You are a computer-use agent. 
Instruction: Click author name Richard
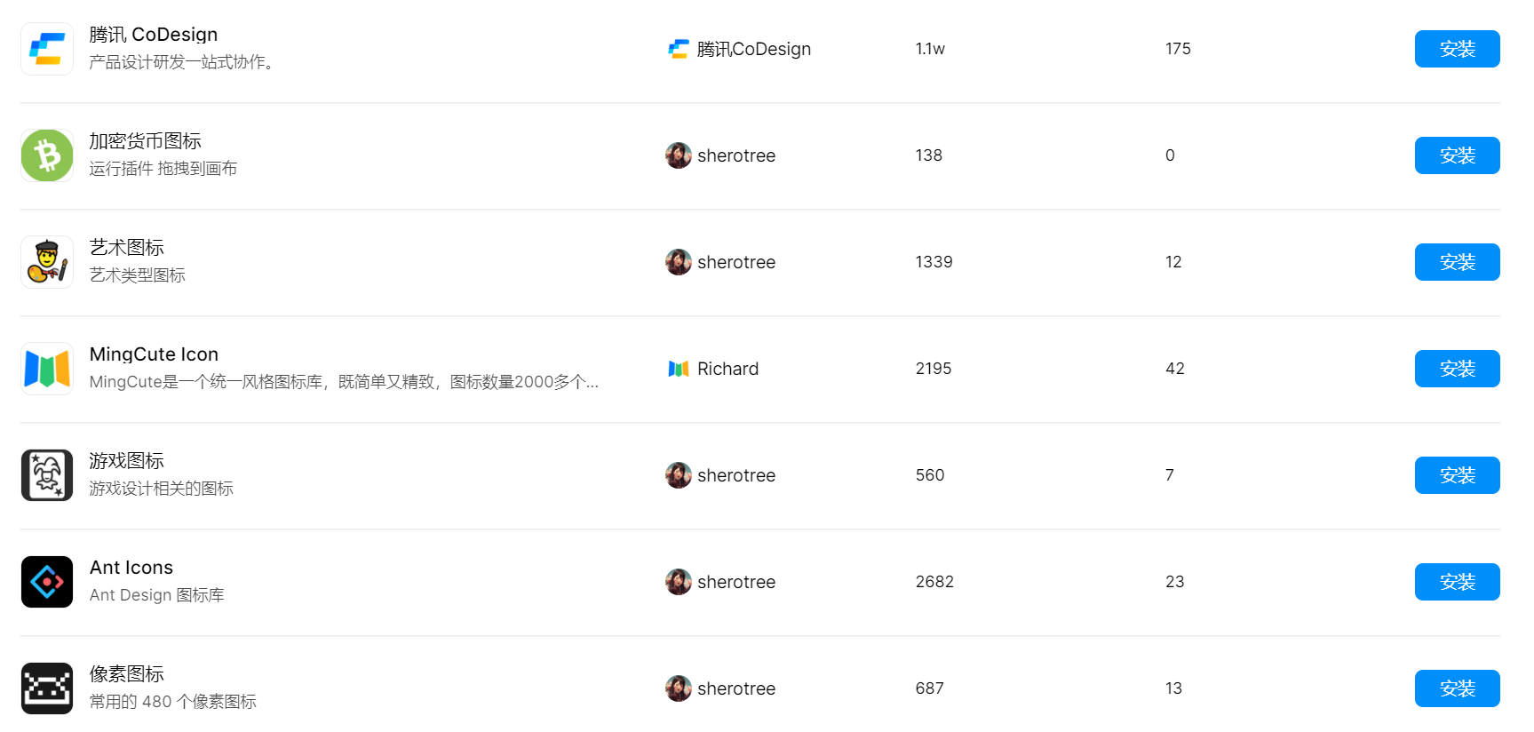pyautogui.click(x=727, y=369)
